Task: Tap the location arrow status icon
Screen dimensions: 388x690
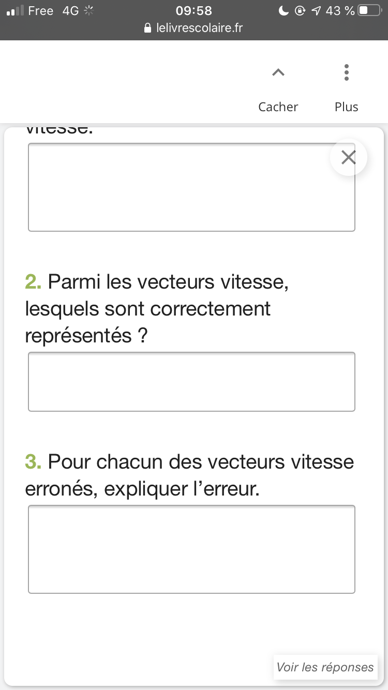Action: (x=316, y=11)
